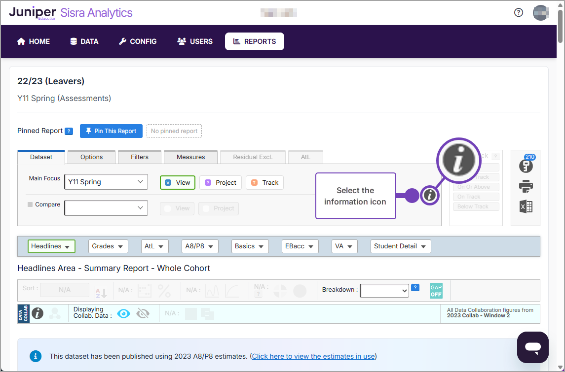Click the Data Collab info icon
565x372 pixels.
pos(38,313)
